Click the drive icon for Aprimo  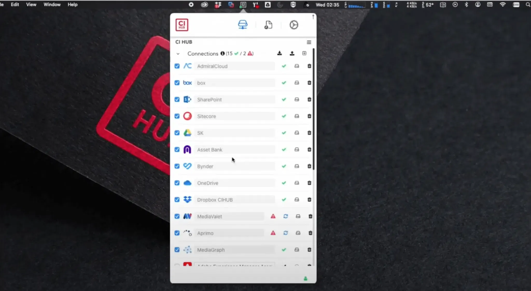pos(298,233)
